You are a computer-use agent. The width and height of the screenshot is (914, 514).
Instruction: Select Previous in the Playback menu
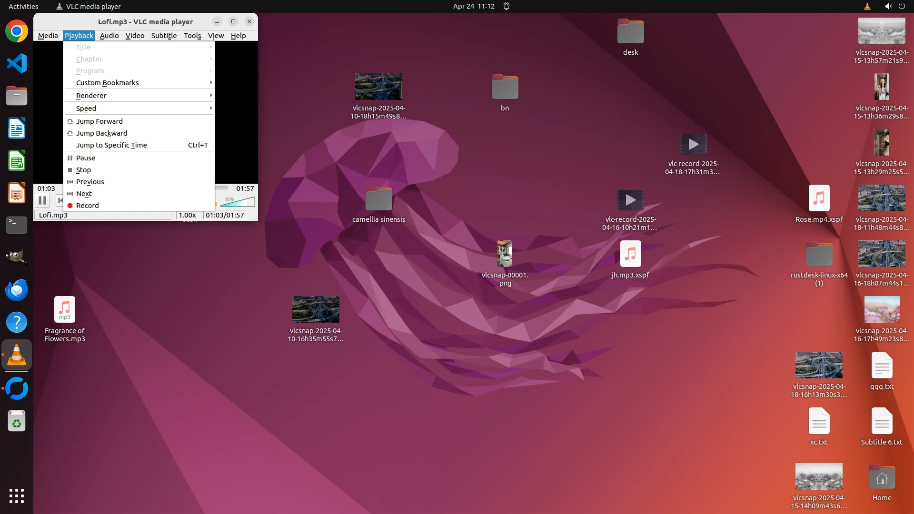(x=90, y=182)
